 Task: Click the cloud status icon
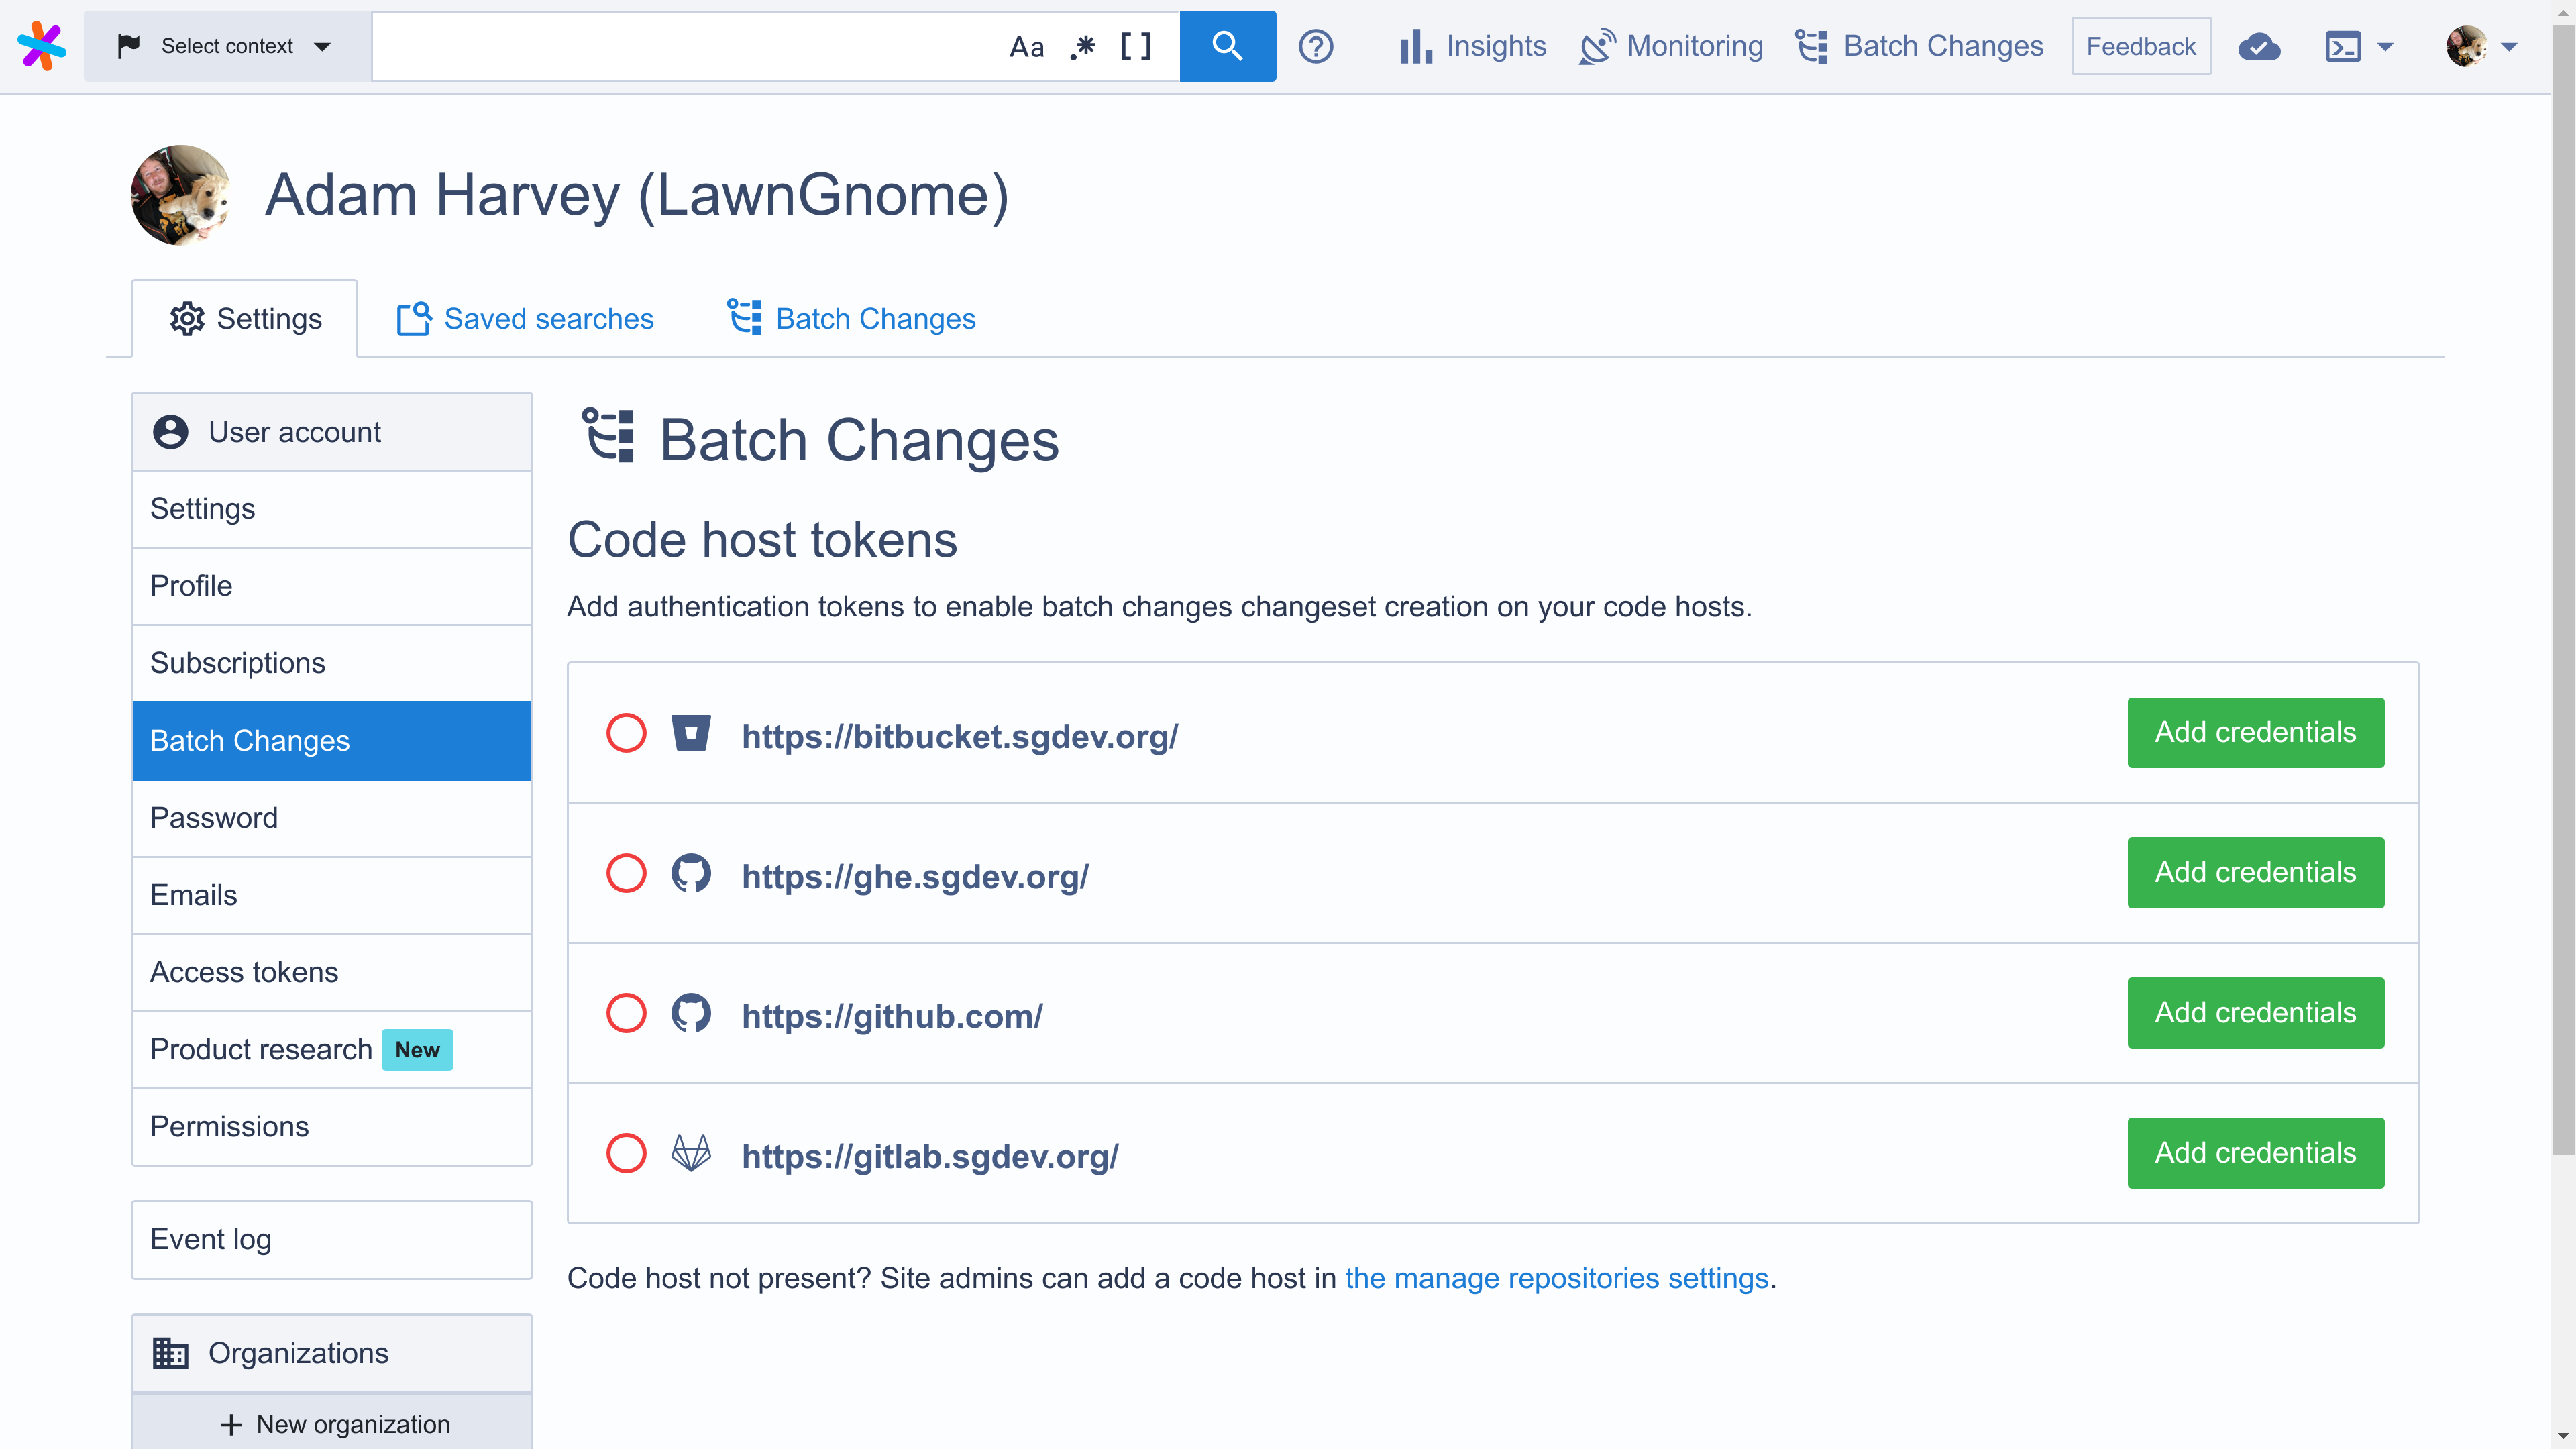(2259, 46)
